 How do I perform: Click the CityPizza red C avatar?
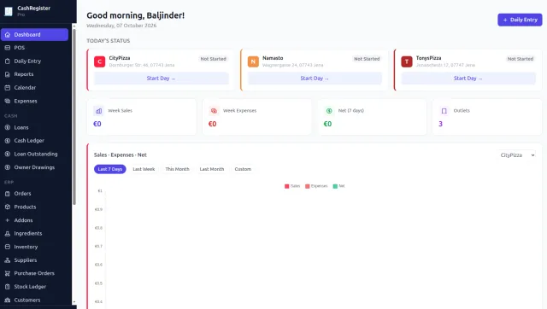[99, 61]
